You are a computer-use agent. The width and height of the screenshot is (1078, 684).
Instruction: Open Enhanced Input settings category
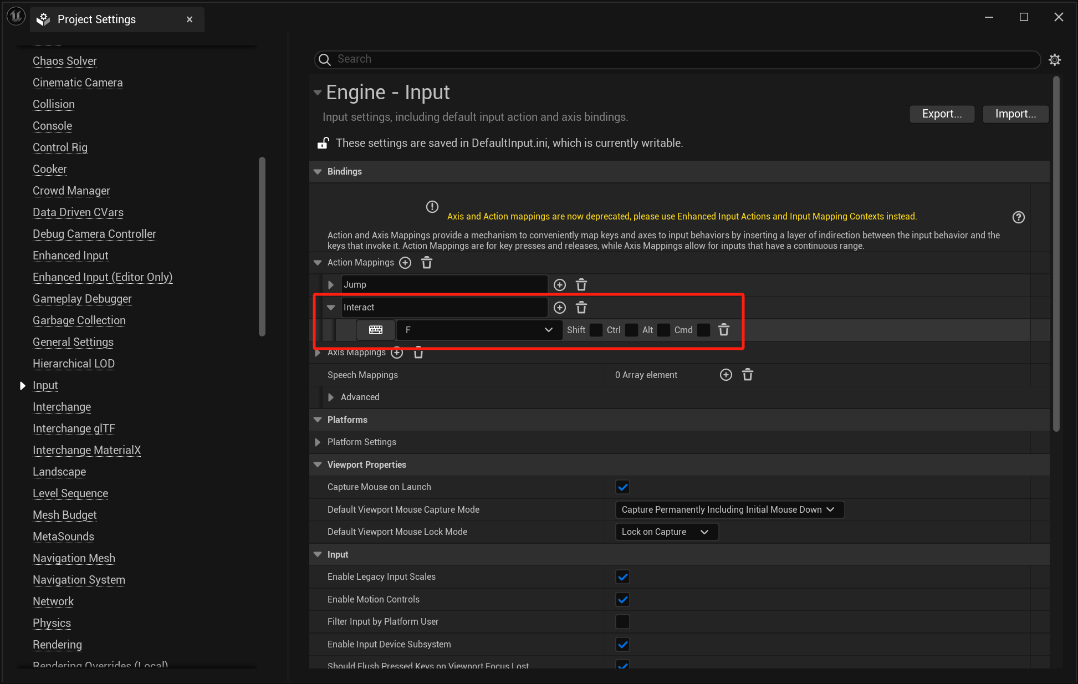tap(70, 256)
